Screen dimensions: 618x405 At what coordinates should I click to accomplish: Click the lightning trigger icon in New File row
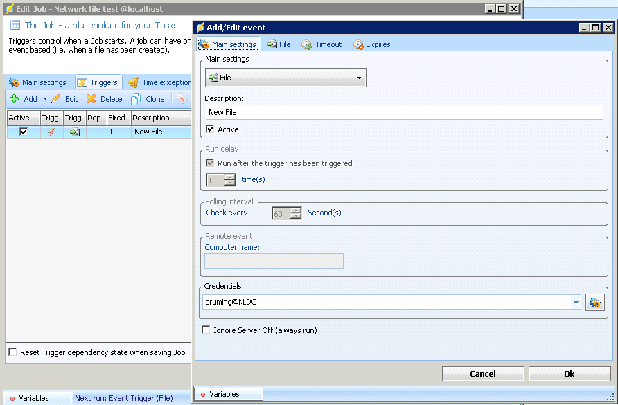click(x=51, y=132)
